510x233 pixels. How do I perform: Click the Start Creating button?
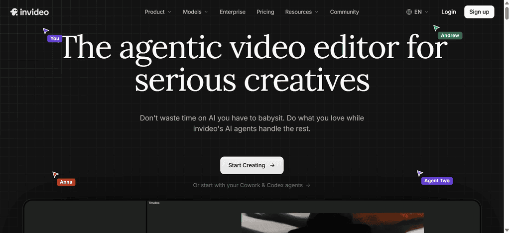click(x=252, y=165)
